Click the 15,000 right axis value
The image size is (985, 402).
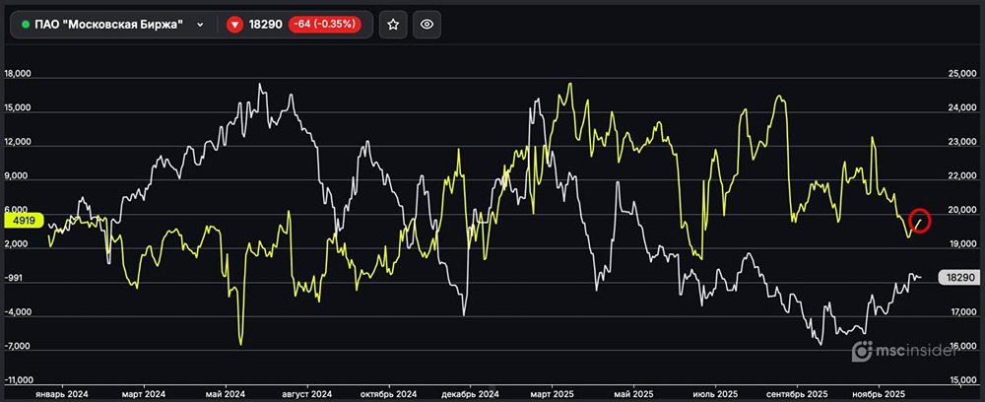pos(961,380)
